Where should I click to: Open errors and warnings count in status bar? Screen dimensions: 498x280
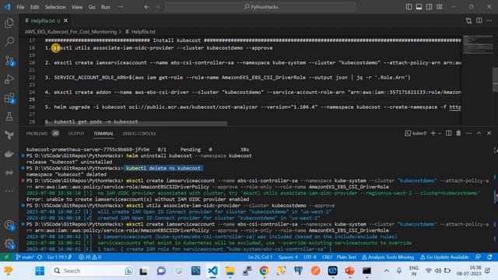[90, 257]
